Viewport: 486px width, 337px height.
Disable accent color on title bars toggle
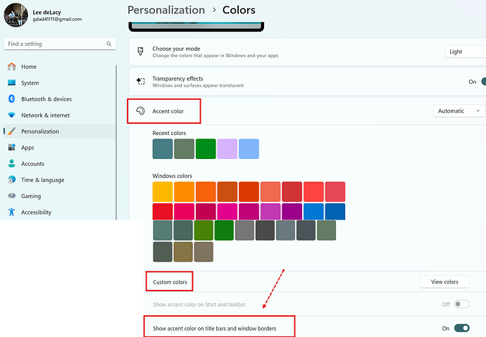coord(461,328)
